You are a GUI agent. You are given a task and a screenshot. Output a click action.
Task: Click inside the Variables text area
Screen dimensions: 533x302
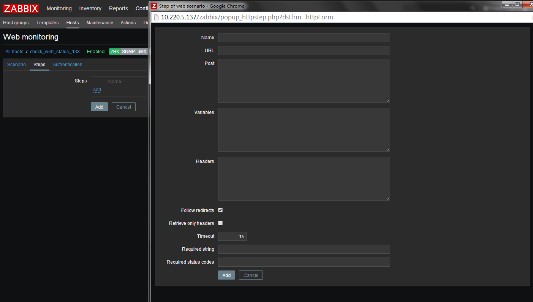tap(304, 130)
